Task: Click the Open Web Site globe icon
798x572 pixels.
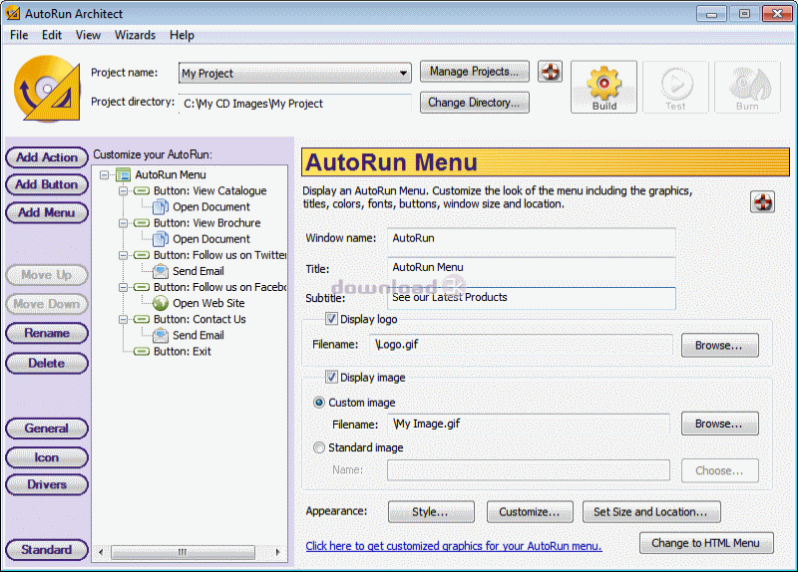Action: [161, 303]
